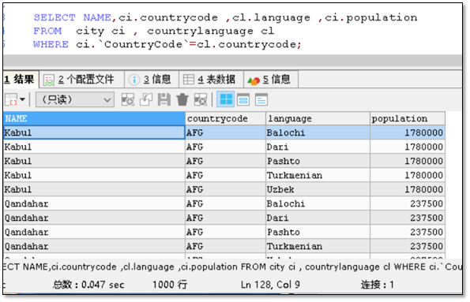Click the insert new row icon

pos(128,99)
